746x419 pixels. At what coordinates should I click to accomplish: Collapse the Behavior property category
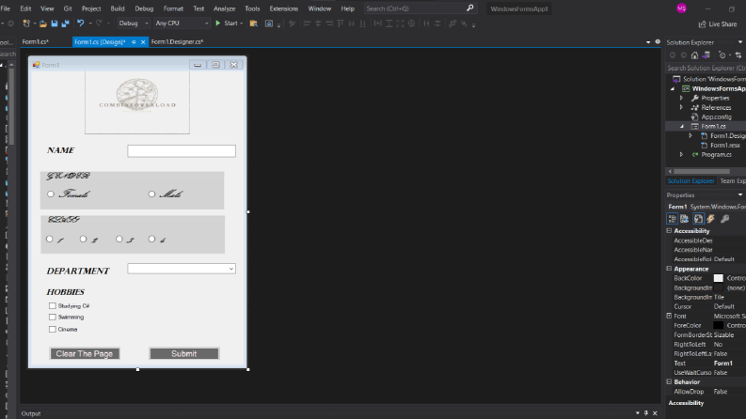669,381
